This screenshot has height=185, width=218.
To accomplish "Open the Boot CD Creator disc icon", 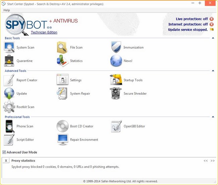I will [x=63, y=126].
